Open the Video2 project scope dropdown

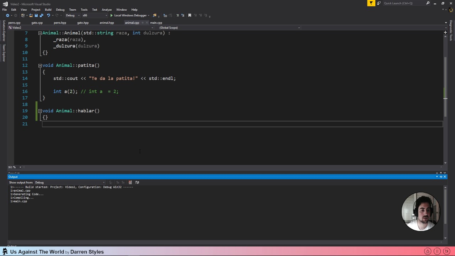point(80,28)
